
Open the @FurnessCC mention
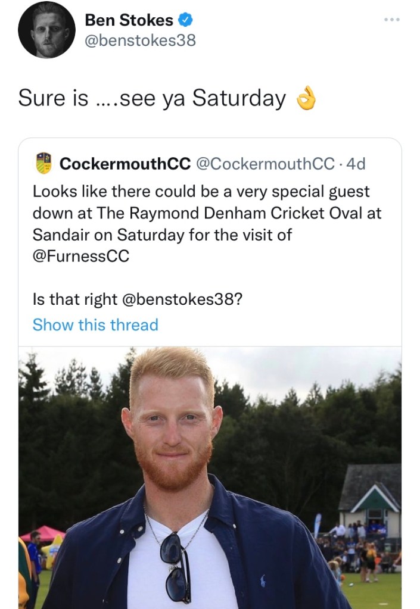[x=80, y=257]
